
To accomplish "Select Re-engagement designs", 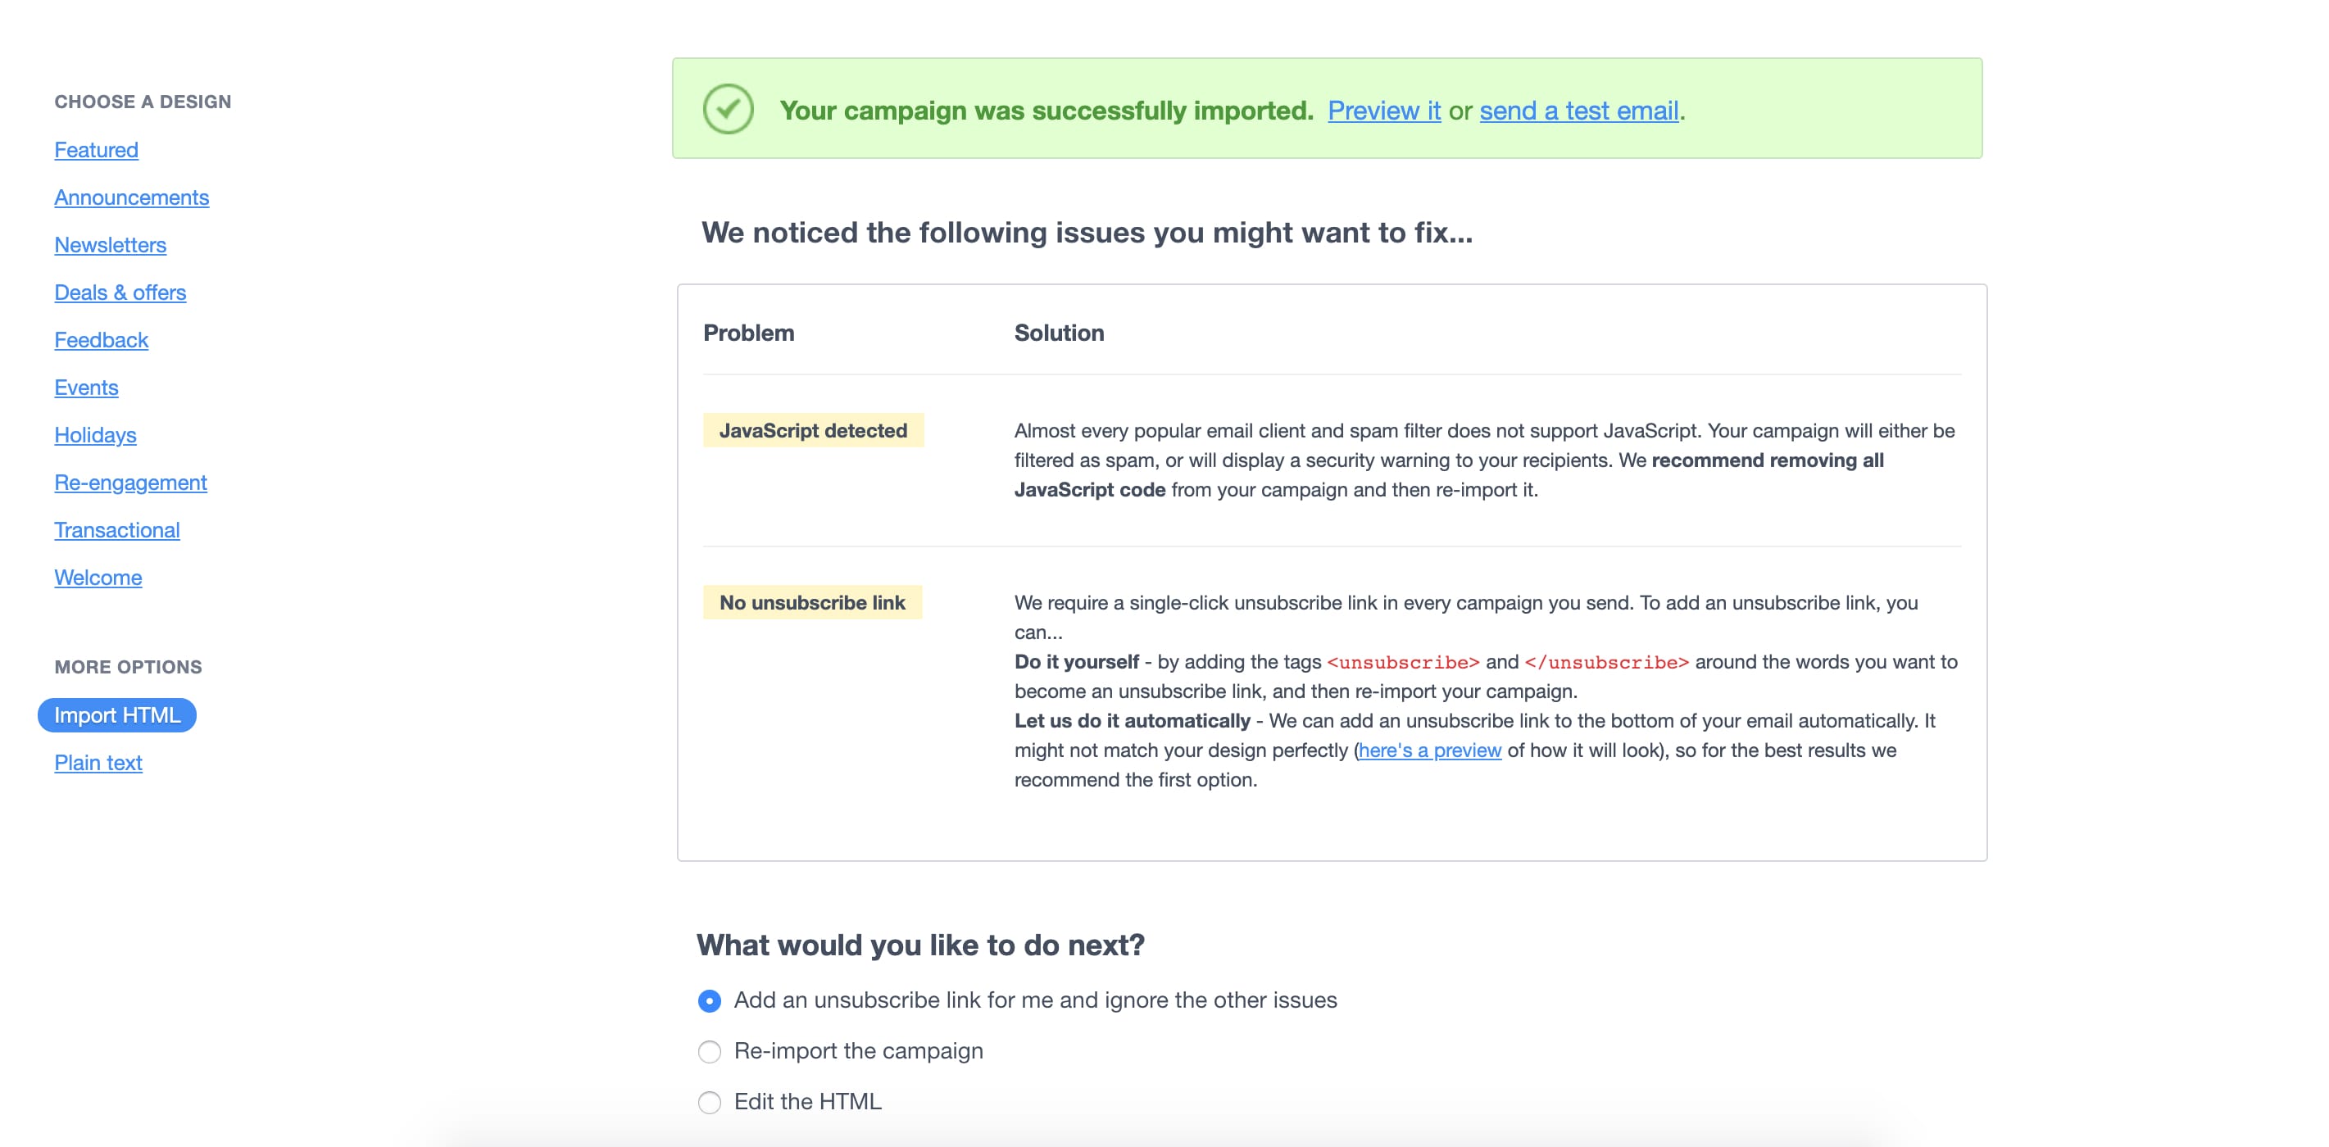I will click(x=130, y=483).
